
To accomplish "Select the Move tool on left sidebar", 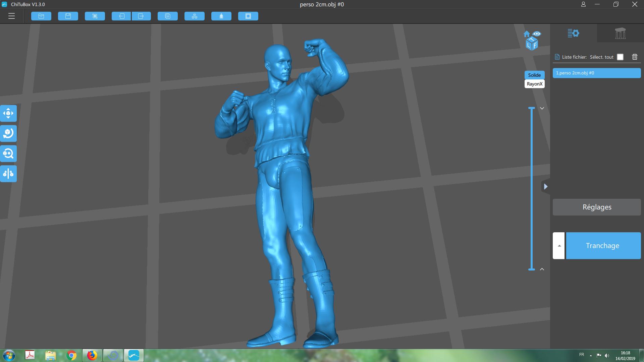I will 8,113.
